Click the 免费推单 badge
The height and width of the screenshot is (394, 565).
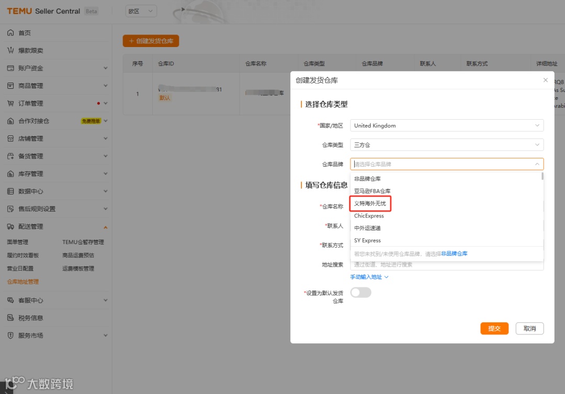click(x=91, y=121)
